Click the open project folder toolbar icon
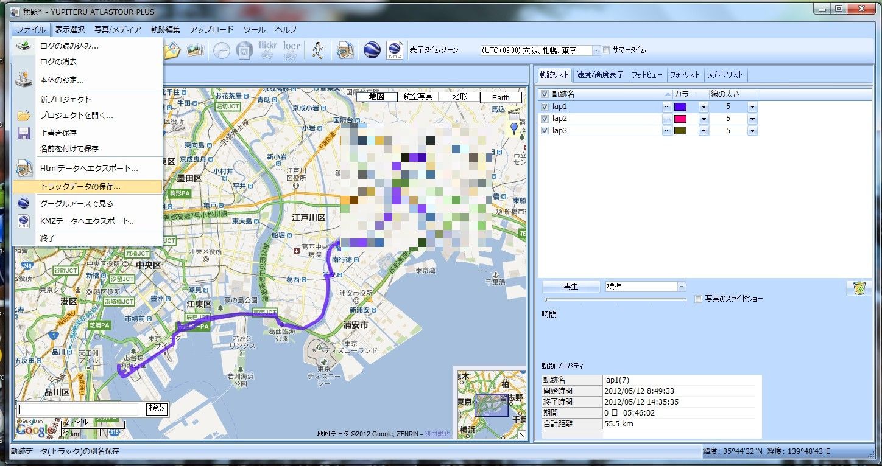Image resolution: width=882 pixels, height=466 pixels. 172,50
